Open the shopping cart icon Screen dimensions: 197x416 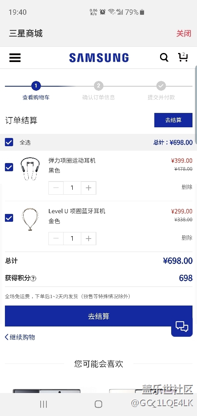click(183, 57)
